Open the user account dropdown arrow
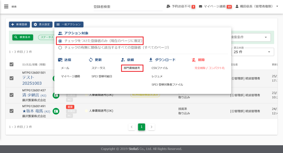This screenshot has height=153, width=283. tap(277, 6)
